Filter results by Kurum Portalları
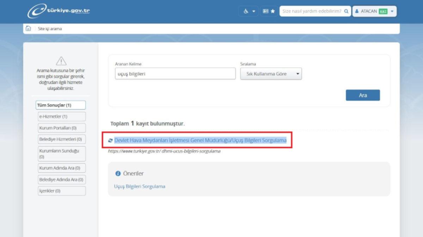The height and width of the screenshot is (237, 423). [x=61, y=128]
